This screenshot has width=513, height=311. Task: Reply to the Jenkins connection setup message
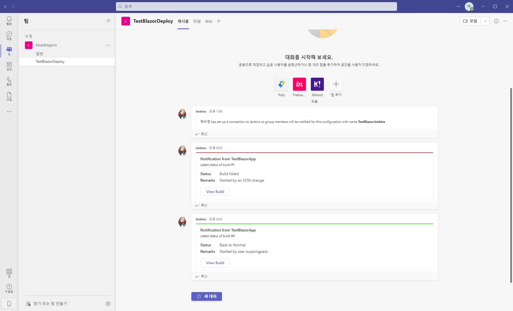[201, 134]
